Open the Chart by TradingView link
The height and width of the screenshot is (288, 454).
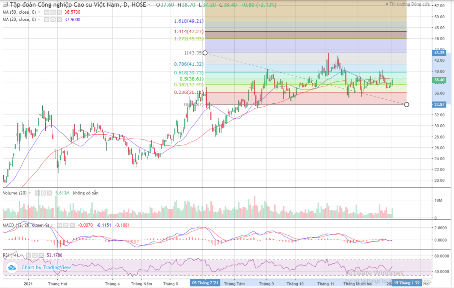click(46, 267)
